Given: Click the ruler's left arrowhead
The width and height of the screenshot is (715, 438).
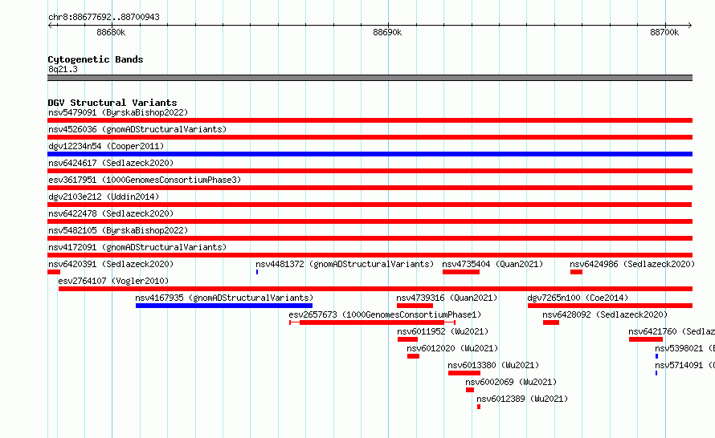Looking at the screenshot, I should pyautogui.click(x=51, y=25).
